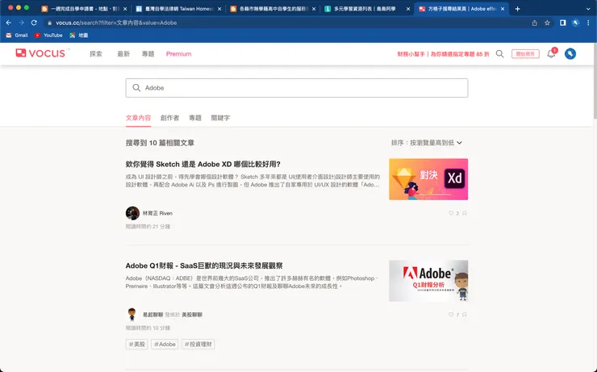This screenshot has height=372, width=597.
Task: Click the browser address bar URL
Action: click(116, 23)
